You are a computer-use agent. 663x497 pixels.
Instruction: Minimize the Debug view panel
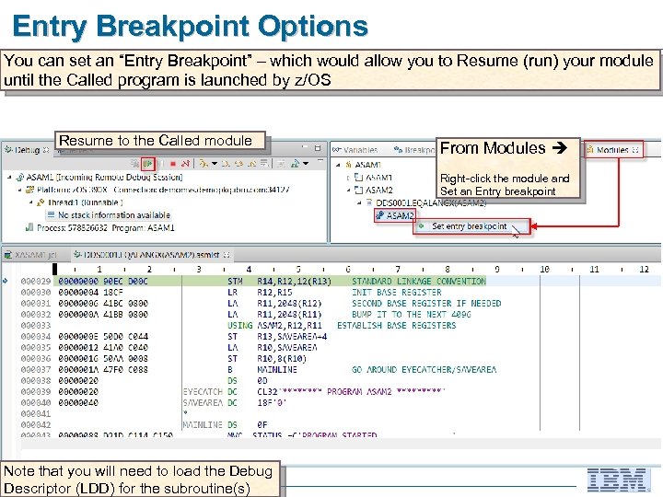coord(305,147)
